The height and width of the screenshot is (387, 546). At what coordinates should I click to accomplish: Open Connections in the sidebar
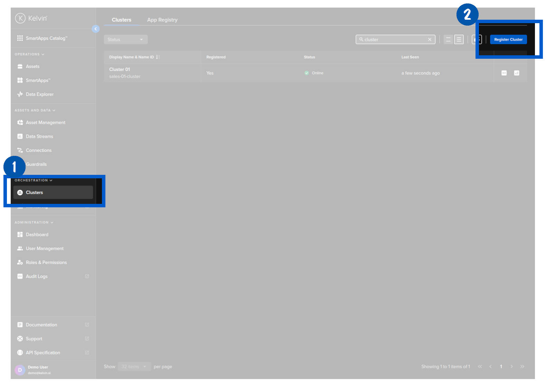[38, 150]
